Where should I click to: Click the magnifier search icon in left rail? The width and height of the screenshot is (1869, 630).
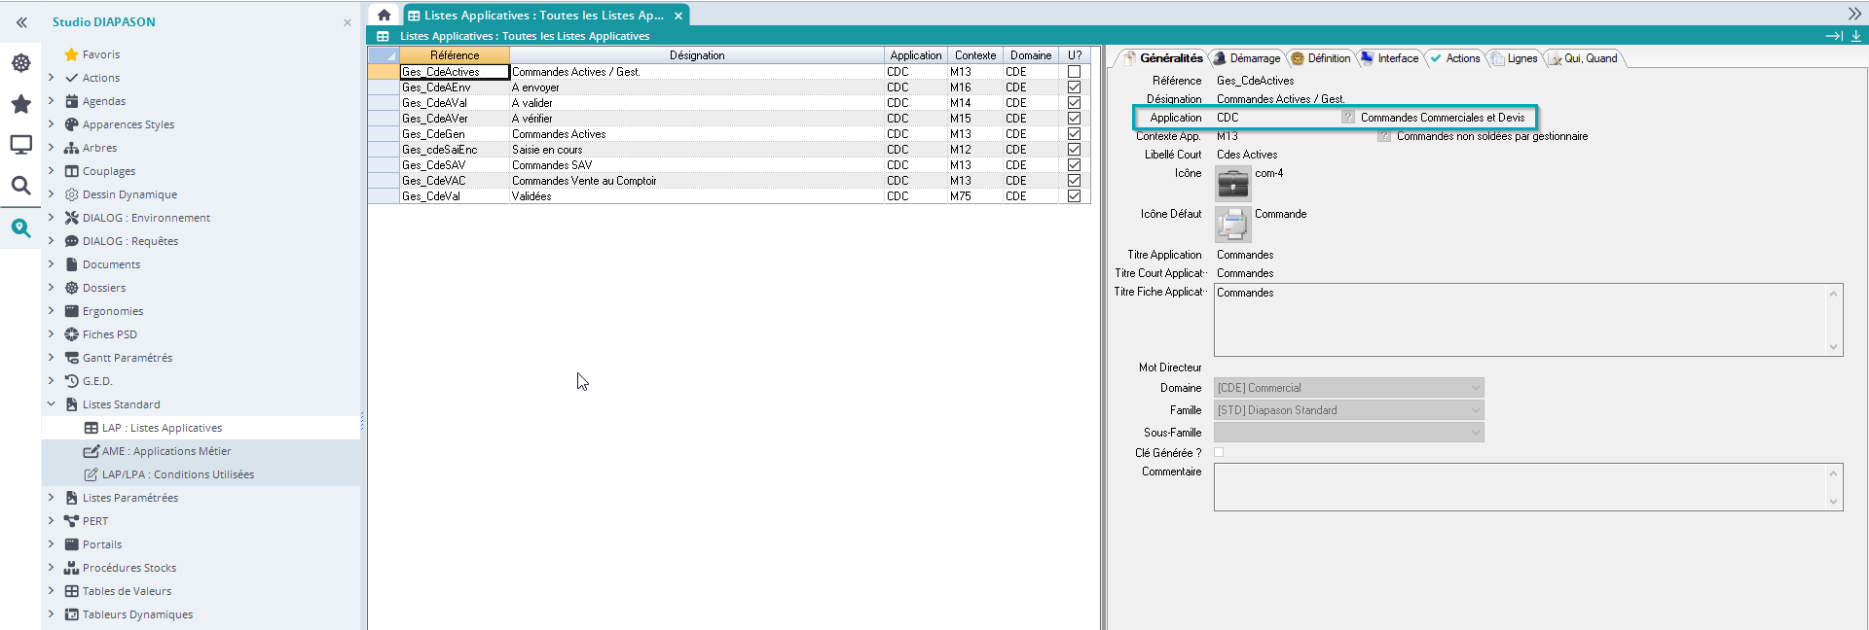point(20,186)
